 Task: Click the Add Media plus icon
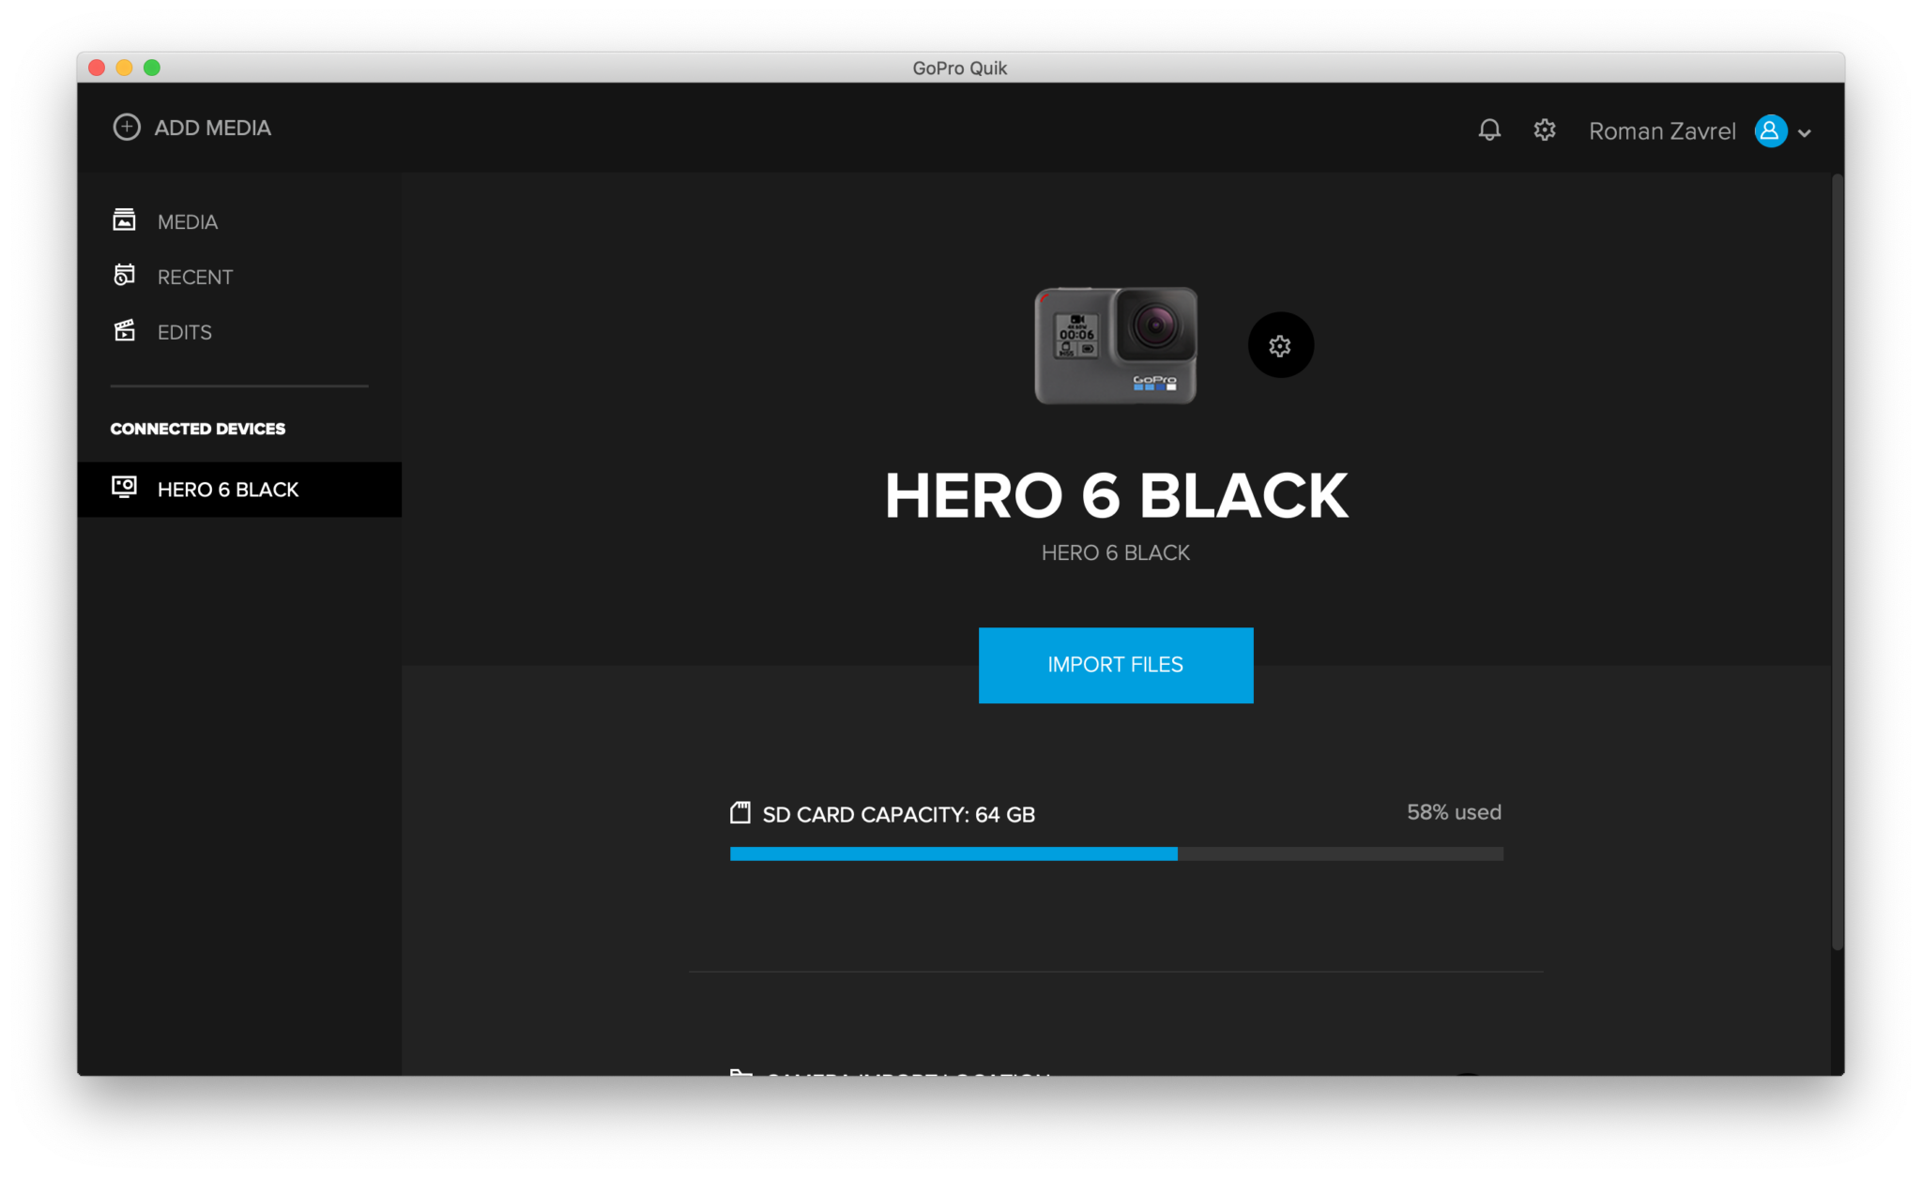pos(126,127)
